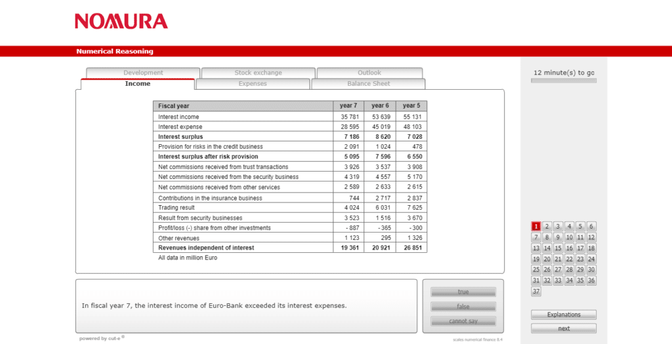The width and height of the screenshot is (672, 344).
Task: Open the Balance Sheet tab
Action: (x=369, y=84)
